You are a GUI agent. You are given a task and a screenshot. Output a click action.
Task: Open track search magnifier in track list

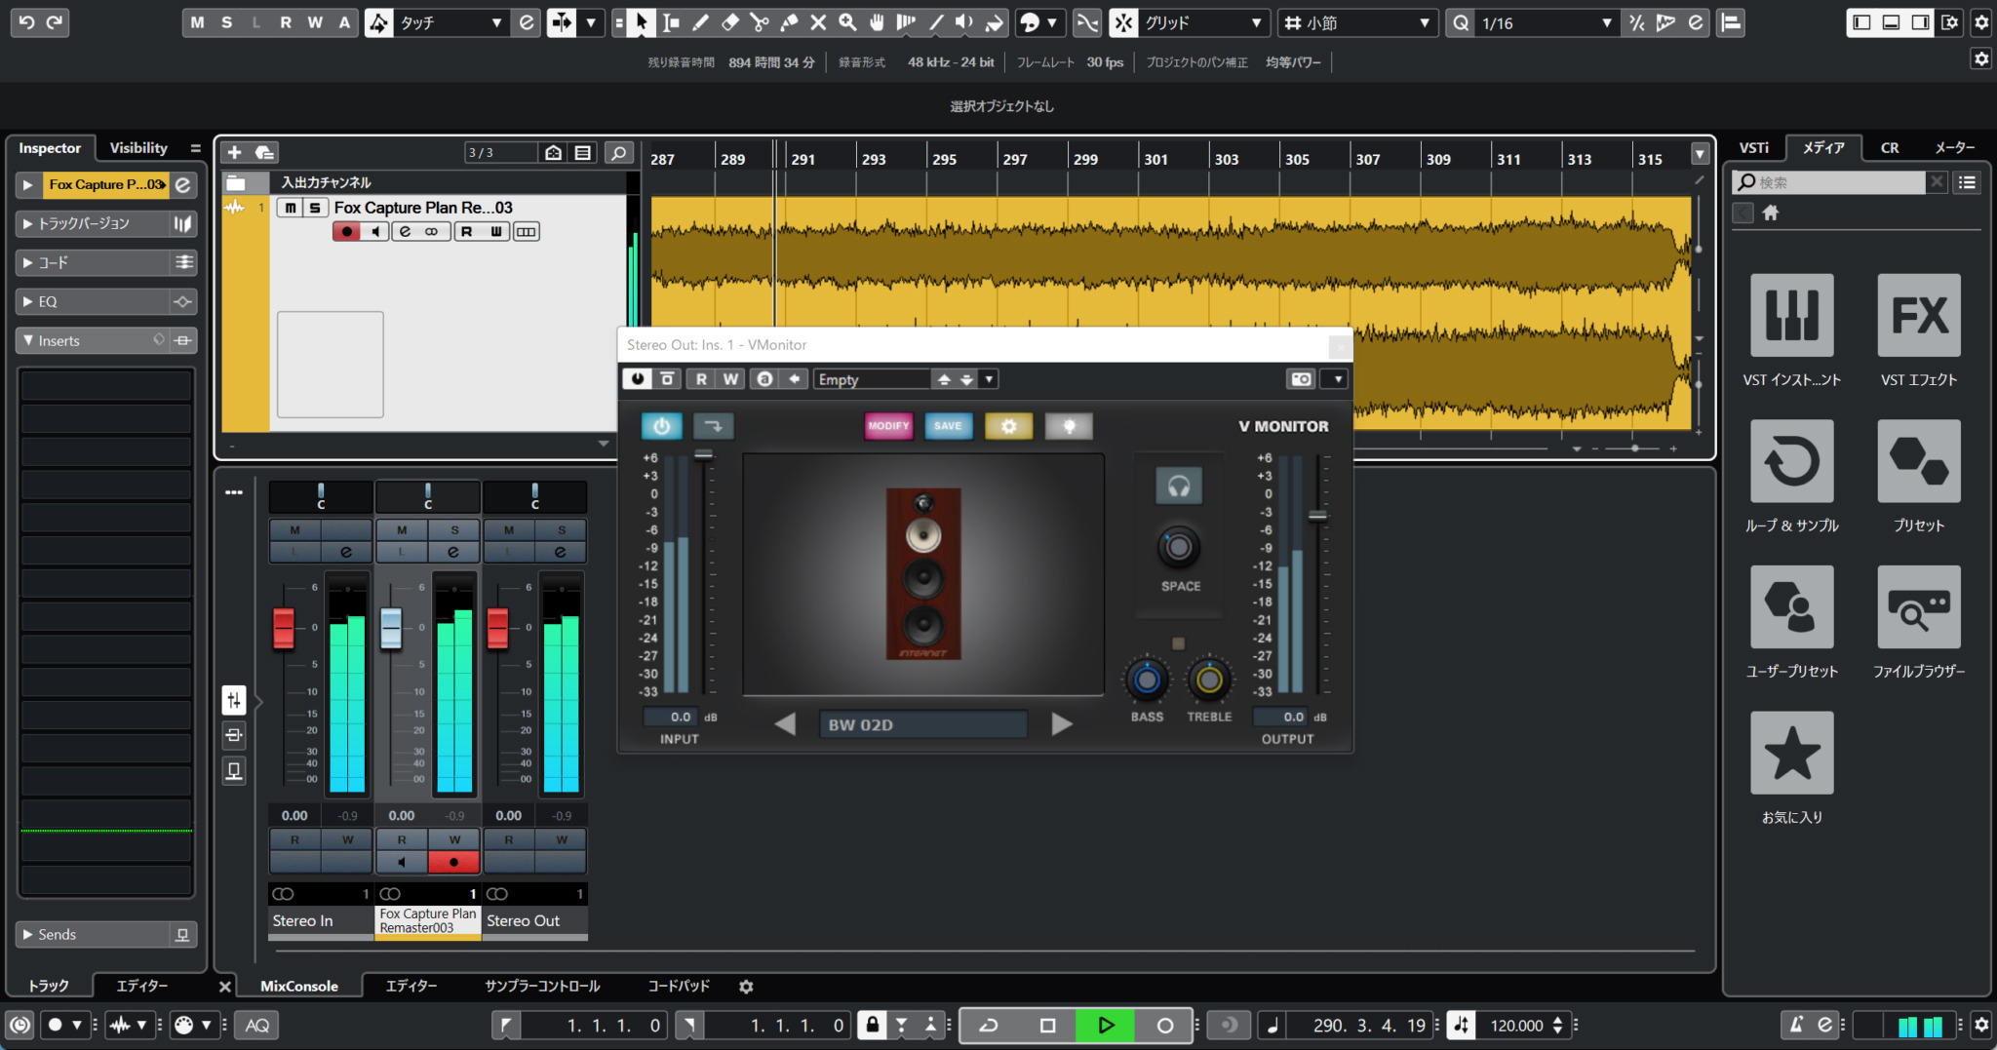[x=618, y=152]
